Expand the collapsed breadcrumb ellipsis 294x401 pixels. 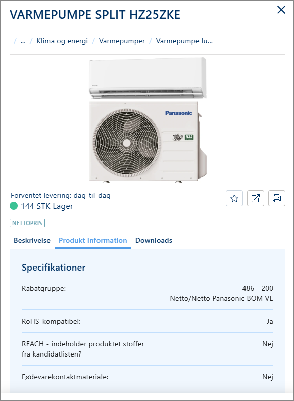click(x=23, y=41)
